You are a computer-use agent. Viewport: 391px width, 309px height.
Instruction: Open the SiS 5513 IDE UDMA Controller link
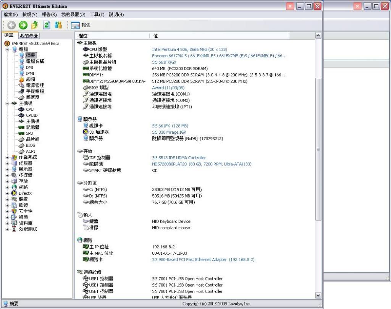pyautogui.click(x=179, y=158)
